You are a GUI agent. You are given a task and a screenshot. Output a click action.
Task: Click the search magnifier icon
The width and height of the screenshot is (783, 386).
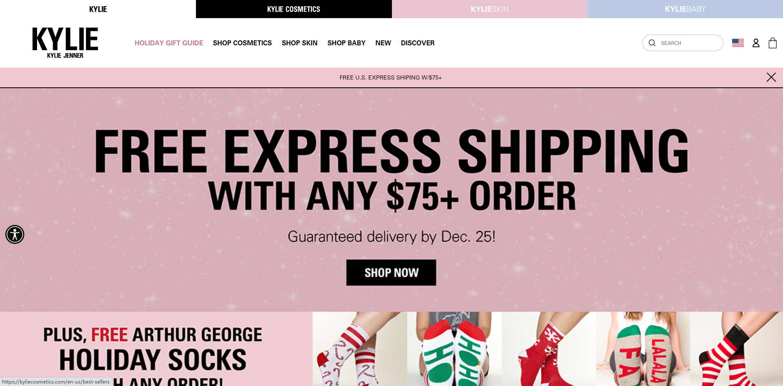click(652, 43)
